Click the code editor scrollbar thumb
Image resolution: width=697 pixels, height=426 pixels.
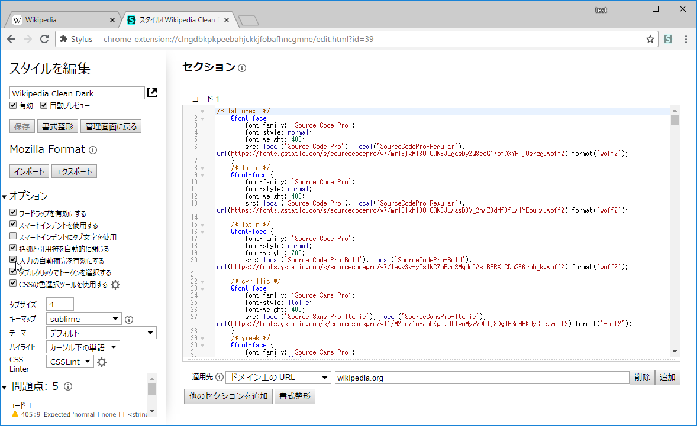[x=675, y=121]
